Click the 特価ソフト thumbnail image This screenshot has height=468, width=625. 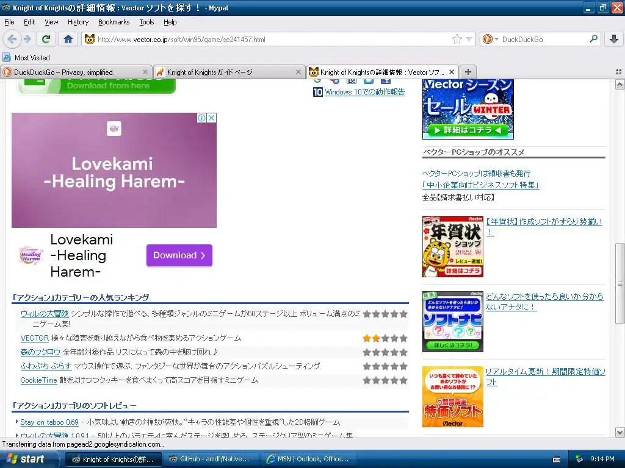click(453, 397)
